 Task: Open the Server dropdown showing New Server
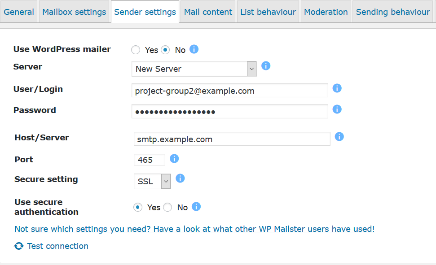pyautogui.click(x=194, y=69)
